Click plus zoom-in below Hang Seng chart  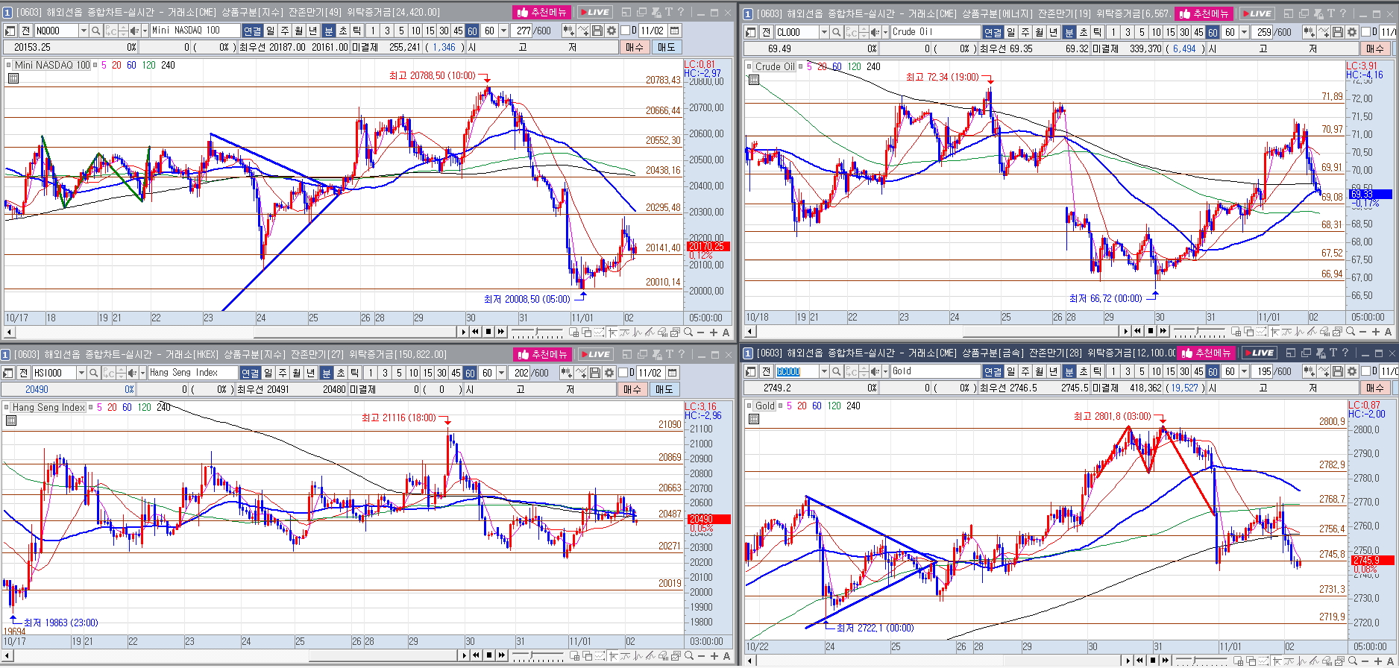click(714, 655)
